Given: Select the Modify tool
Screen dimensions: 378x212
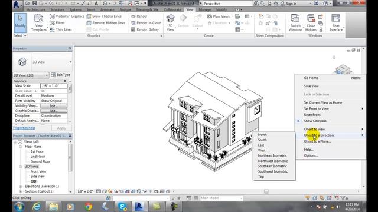Looking at the screenshot, I should (20, 23).
